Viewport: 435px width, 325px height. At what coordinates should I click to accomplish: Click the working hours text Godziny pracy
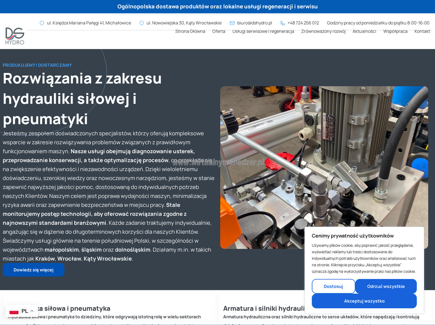[x=378, y=23]
